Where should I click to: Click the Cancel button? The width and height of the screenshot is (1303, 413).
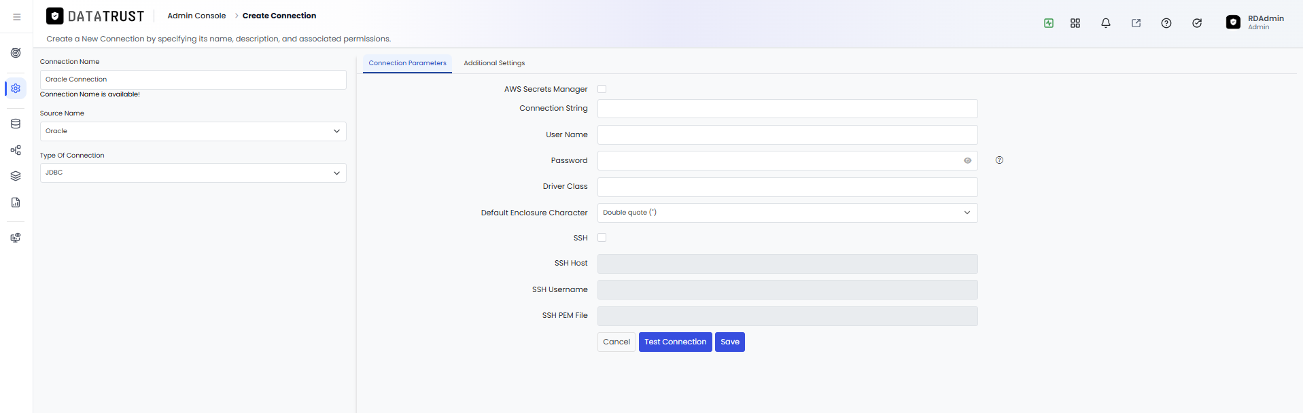click(x=616, y=342)
